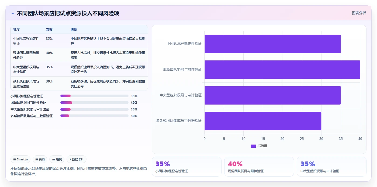377x187 pixels.
Task: Select the 数据卡片 tag chip
Action: point(77,159)
